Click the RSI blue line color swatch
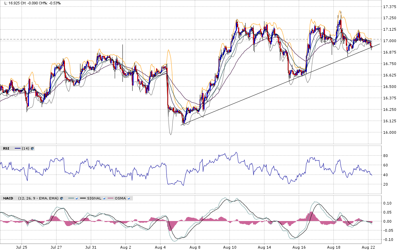The image size is (399, 252). click(18, 148)
